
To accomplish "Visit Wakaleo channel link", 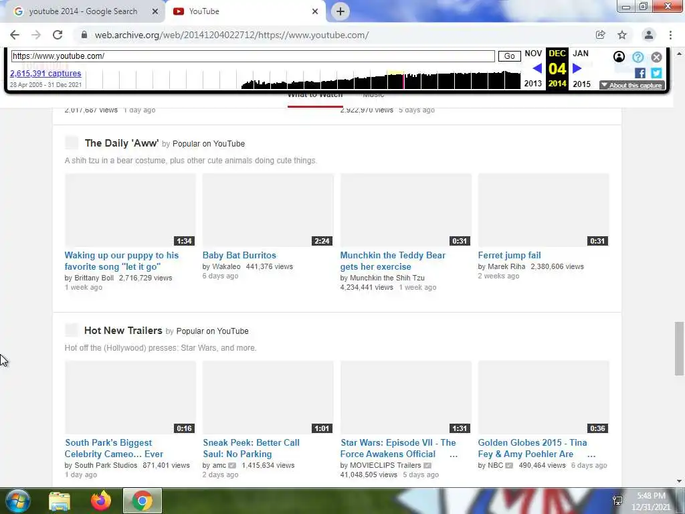I will coord(226,266).
